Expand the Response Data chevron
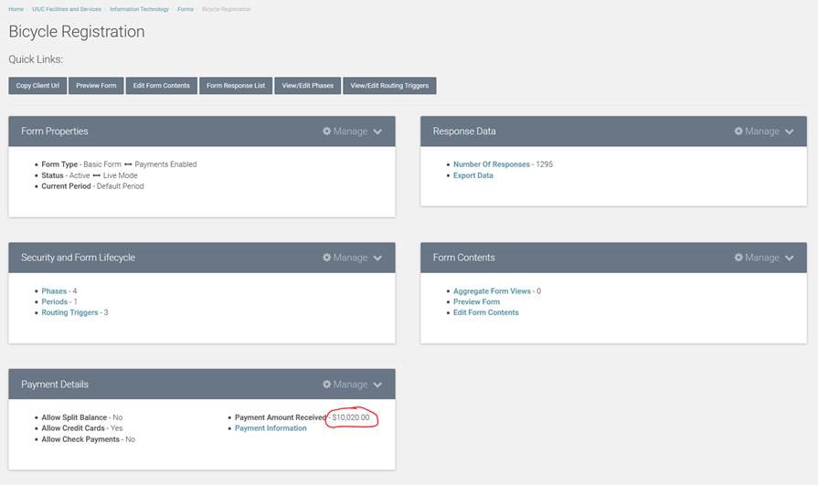 pyautogui.click(x=789, y=132)
